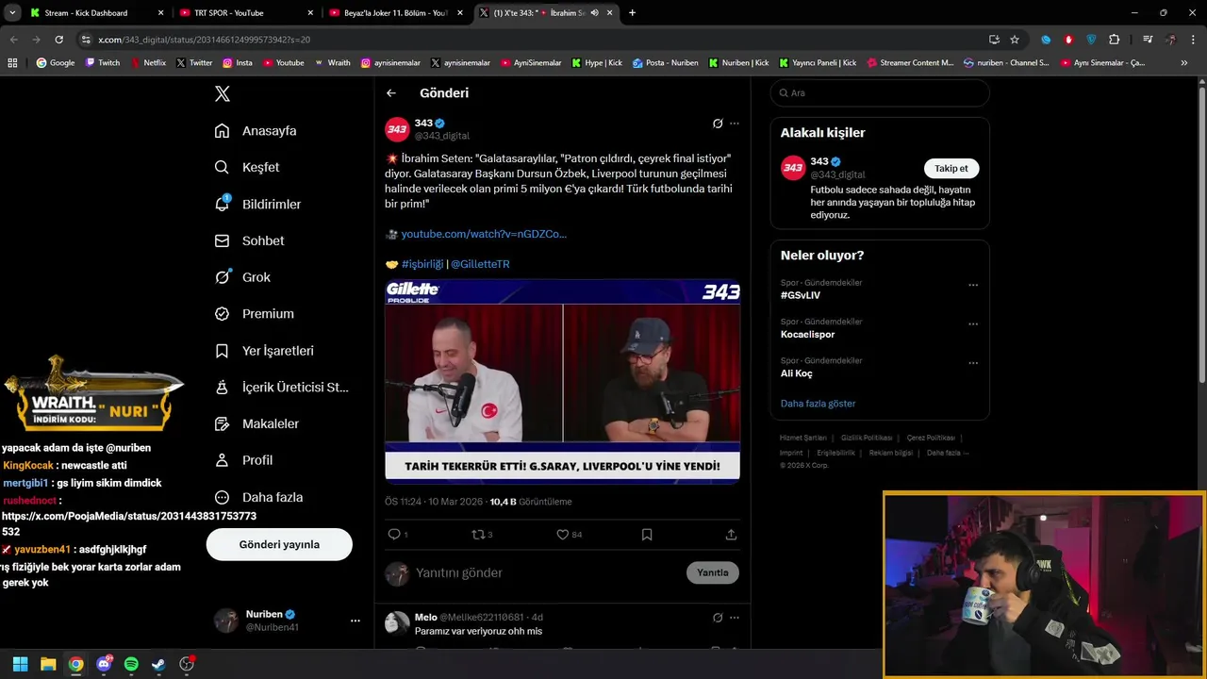Open Hype | Kick bookmark
The width and height of the screenshot is (1207, 679).
coord(597,63)
